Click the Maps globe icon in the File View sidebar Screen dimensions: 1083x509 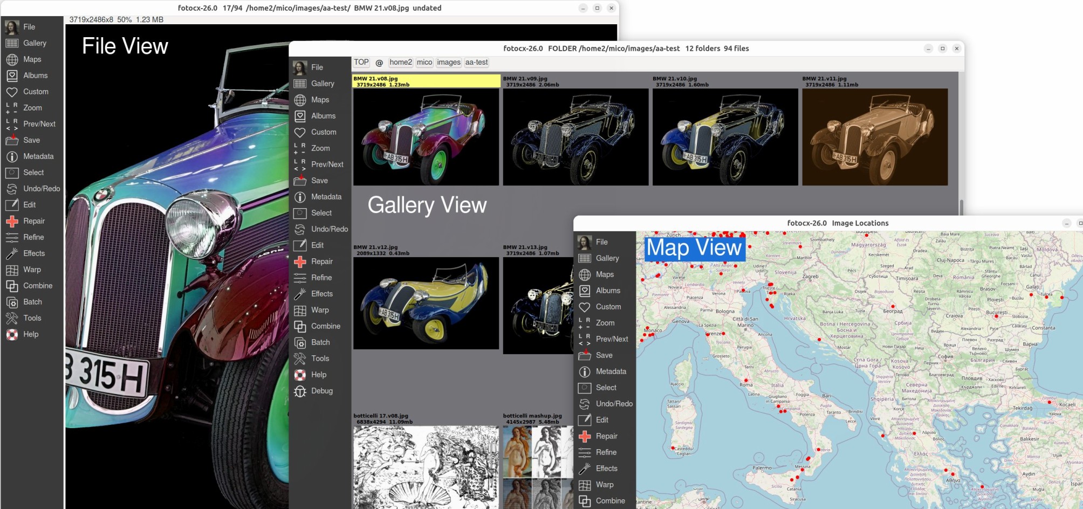tap(12, 59)
